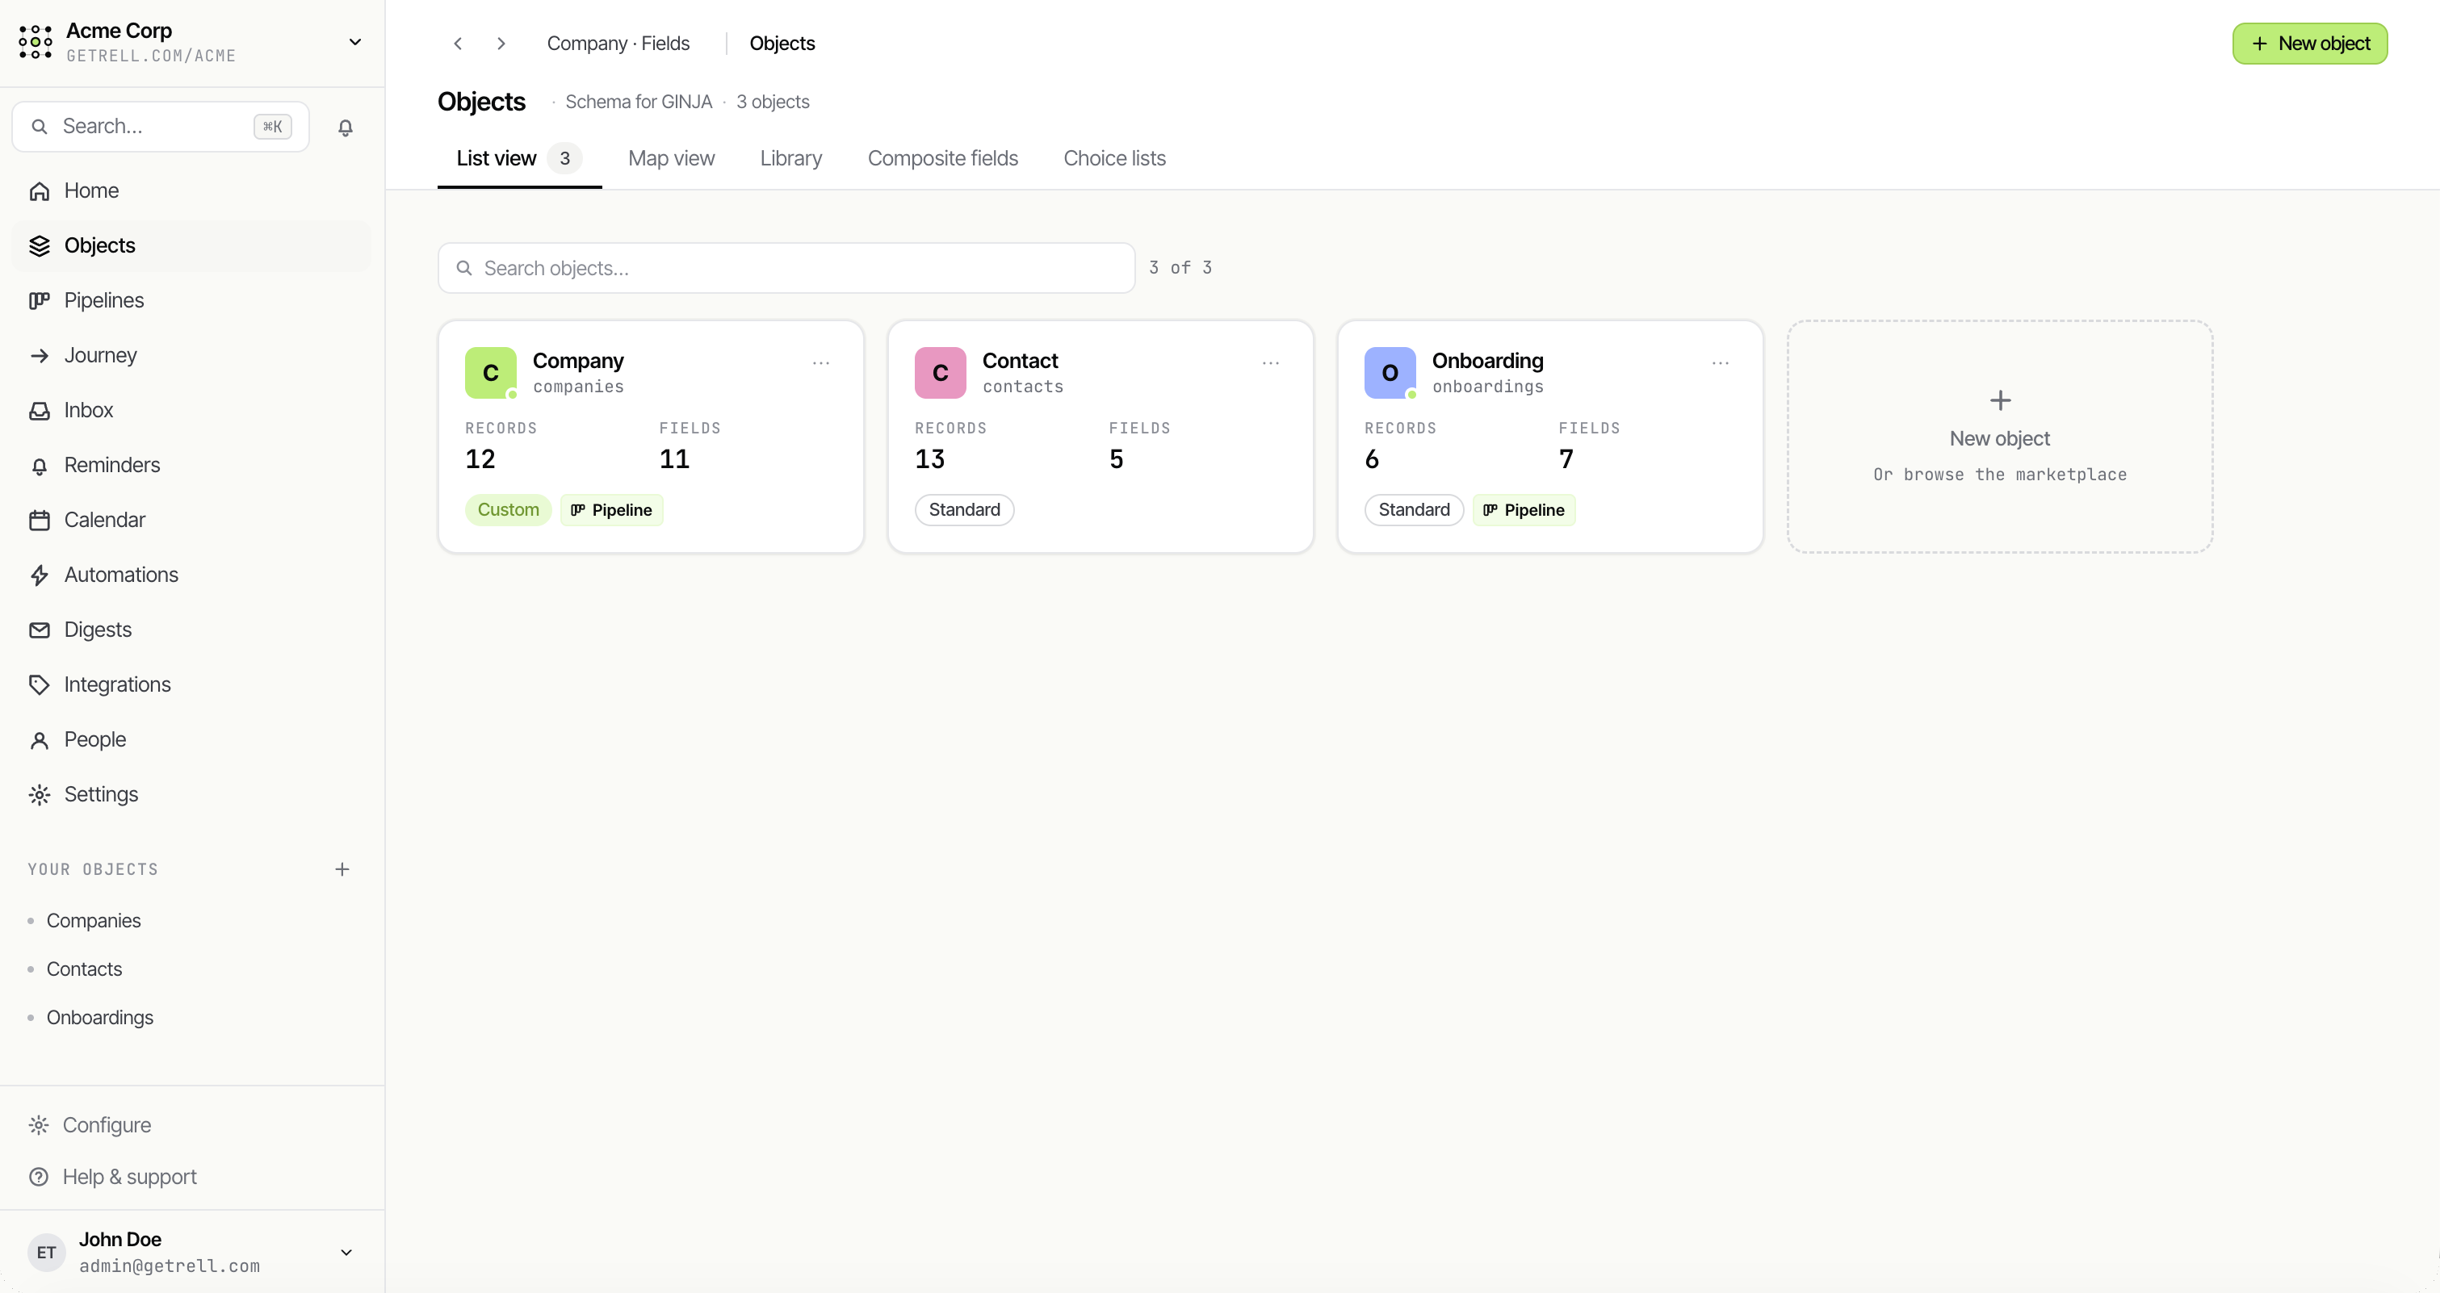Expand the John Doe account menu chevron

click(346, 1253)
